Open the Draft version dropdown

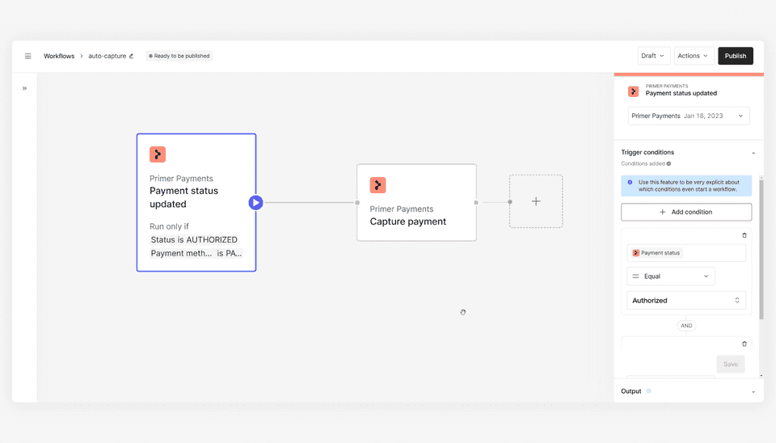pos(654,56)
